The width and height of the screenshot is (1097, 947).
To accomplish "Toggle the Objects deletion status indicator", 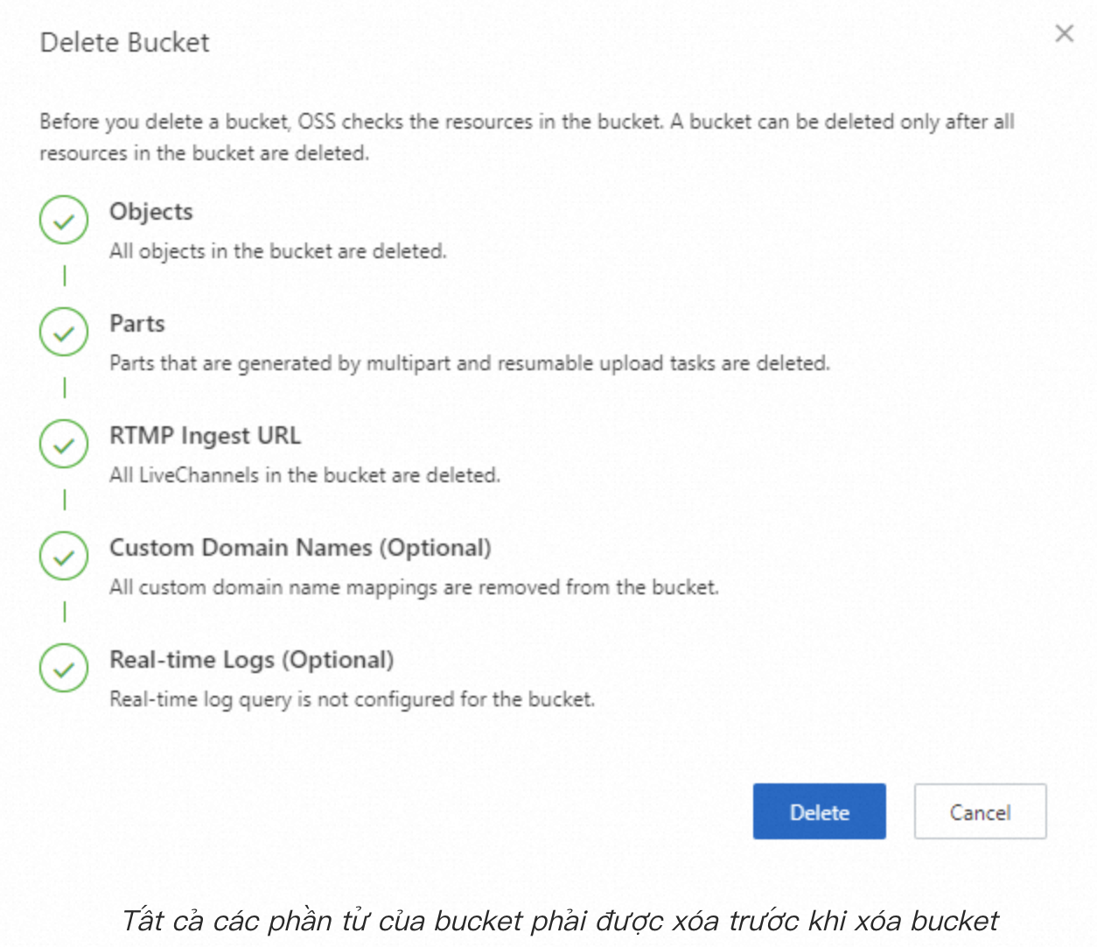I will [x=63, y=220].
